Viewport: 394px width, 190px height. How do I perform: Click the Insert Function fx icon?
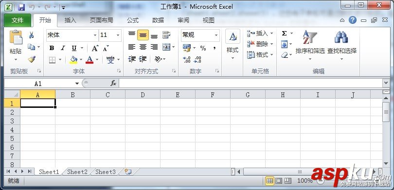click(113, 83)
